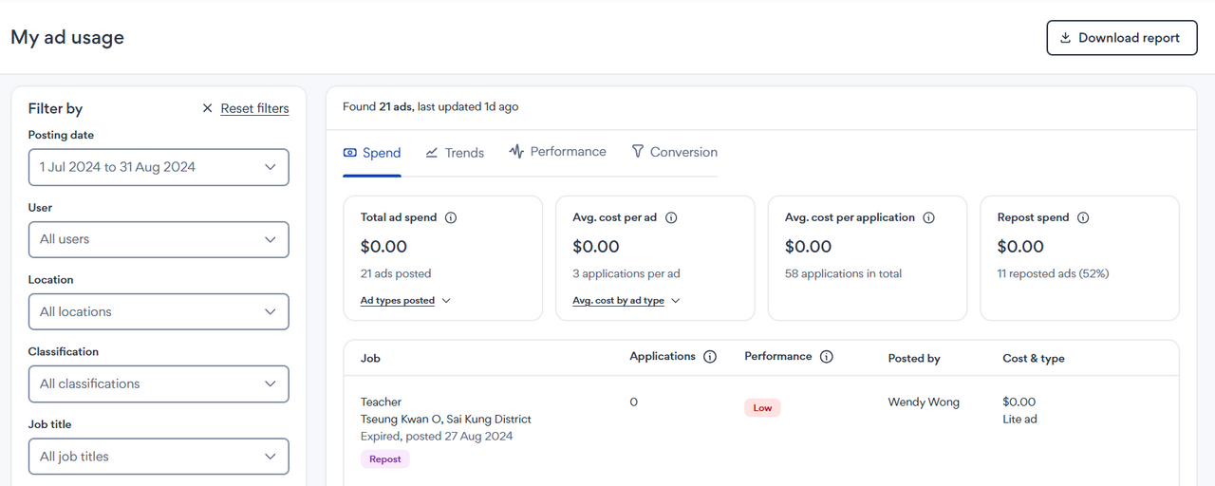This screenshot has width=1215, height=486.
Task: Click the Repost tag on Teacher ad
Action: pos(384,459)
